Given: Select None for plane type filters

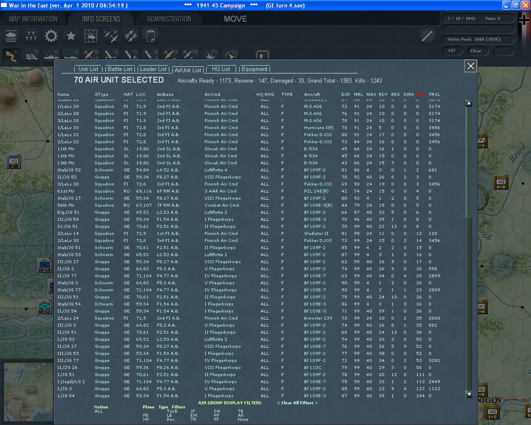Looking at the screenshot, I should [243, 420].
